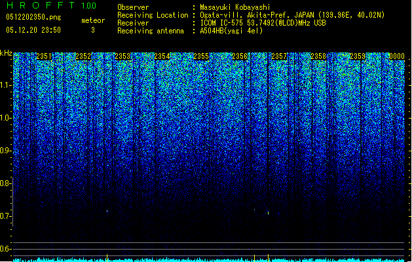Image resolution: width=412 pixels, height=262 pixels.
Task: Click the 0000 time marker
Action: coord(397,56)
